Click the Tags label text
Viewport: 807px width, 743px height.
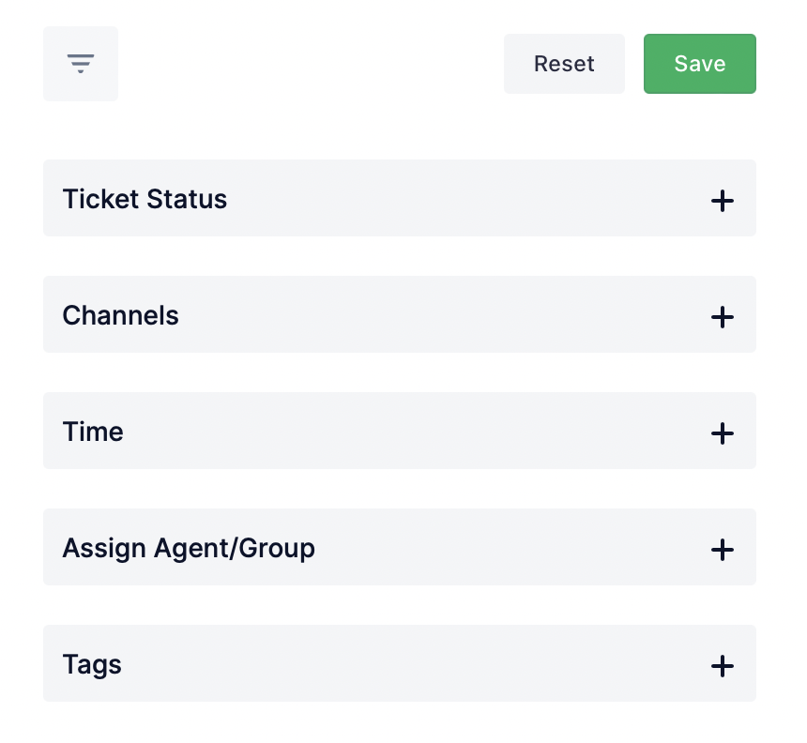click(92, 664)
